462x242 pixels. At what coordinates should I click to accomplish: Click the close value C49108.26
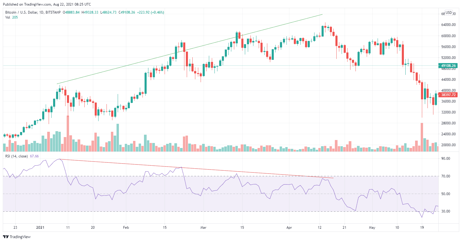(127, 12)
